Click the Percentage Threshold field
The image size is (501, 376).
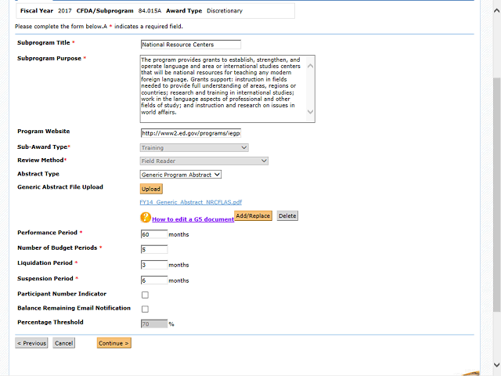(154, 324)
